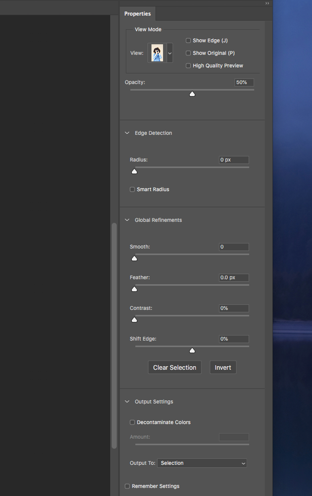Screen dimensions: 312x496
Task: Collapse panel using double-arrow icon
Action: pyautogui.click(x=267, y=3)
